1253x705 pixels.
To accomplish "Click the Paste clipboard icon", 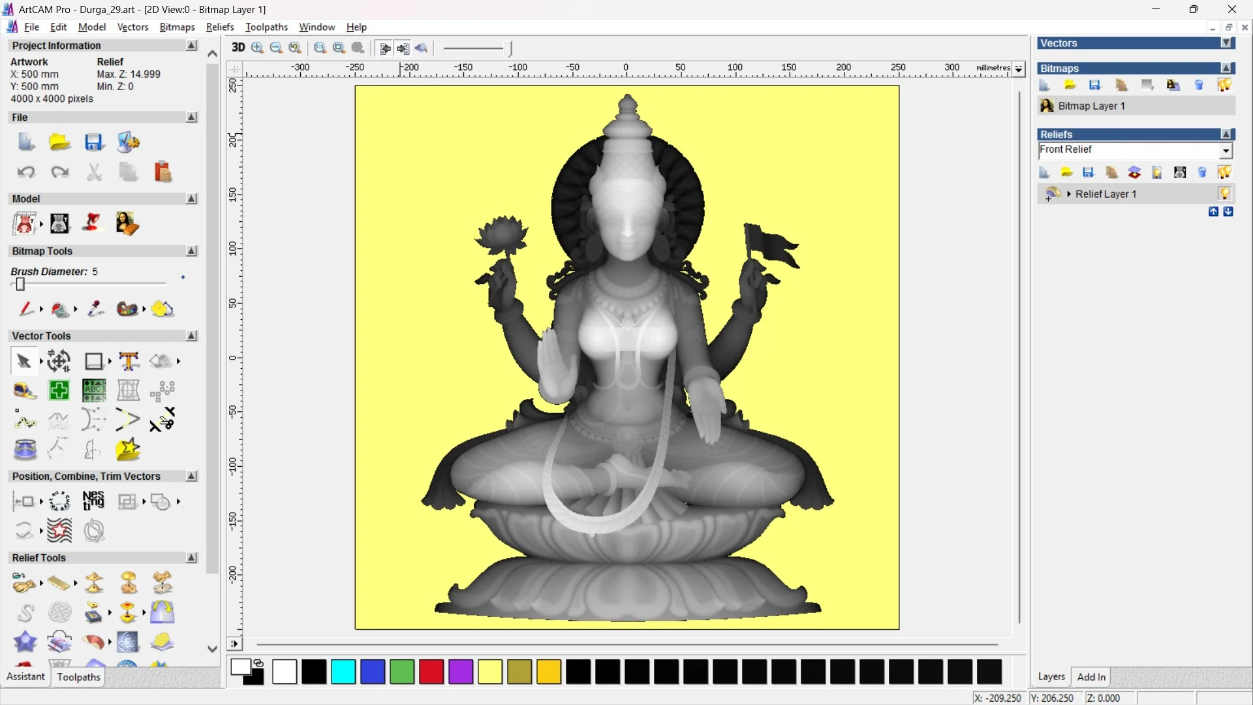I will (162, 172).
